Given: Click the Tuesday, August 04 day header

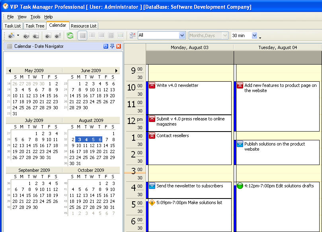Looking at the screenshot, I should [278, 47].
